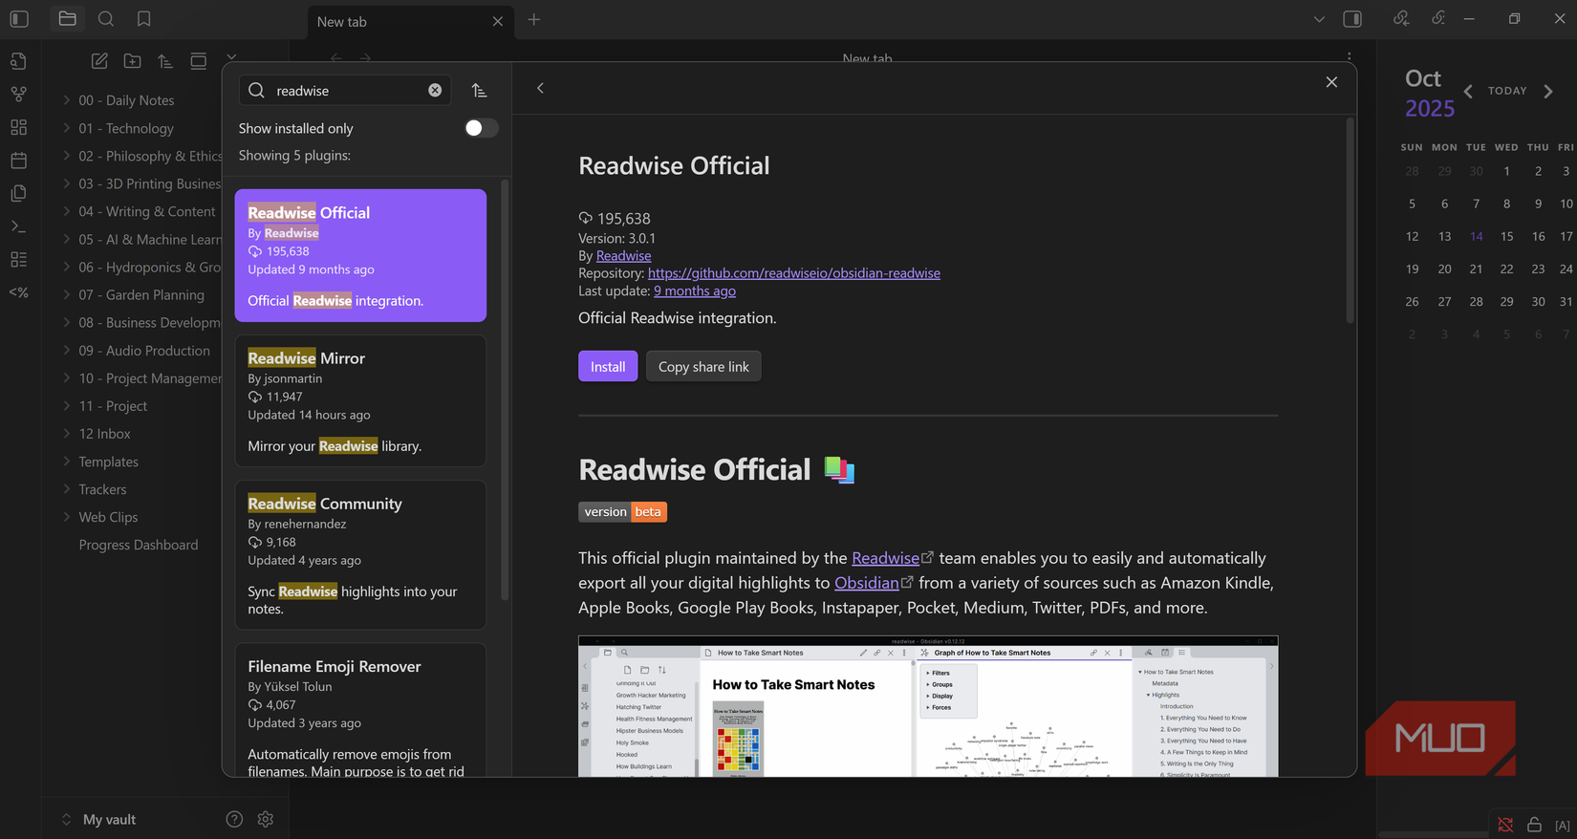Open vault settings gear icon

pyautogui.click(x=266, y=819)
